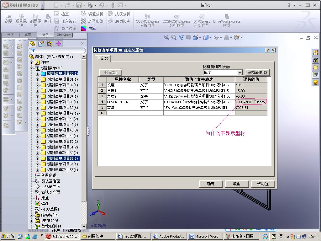This screenshot has width=321, height=241.
Task: Click the Zoom to Area view icon
Action: click(174, 38)
